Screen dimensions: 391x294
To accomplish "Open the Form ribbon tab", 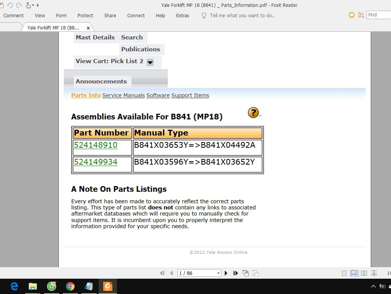I will (61, 15).
